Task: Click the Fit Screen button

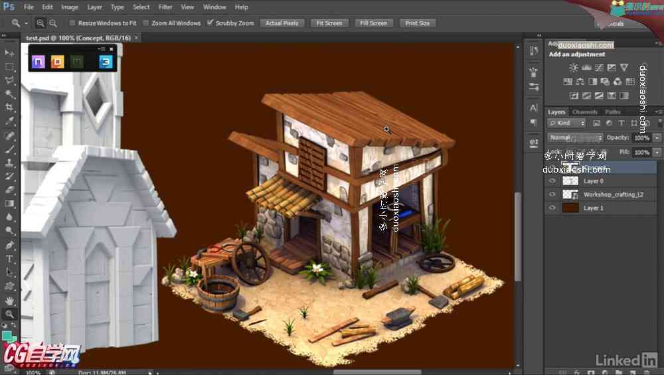Action: pos(329,23)
